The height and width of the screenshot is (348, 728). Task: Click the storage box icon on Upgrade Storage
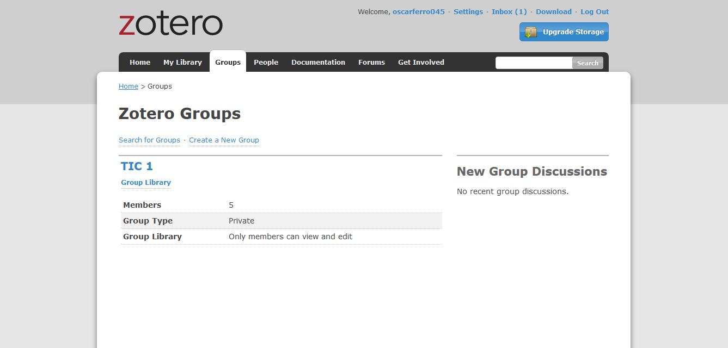531,32
